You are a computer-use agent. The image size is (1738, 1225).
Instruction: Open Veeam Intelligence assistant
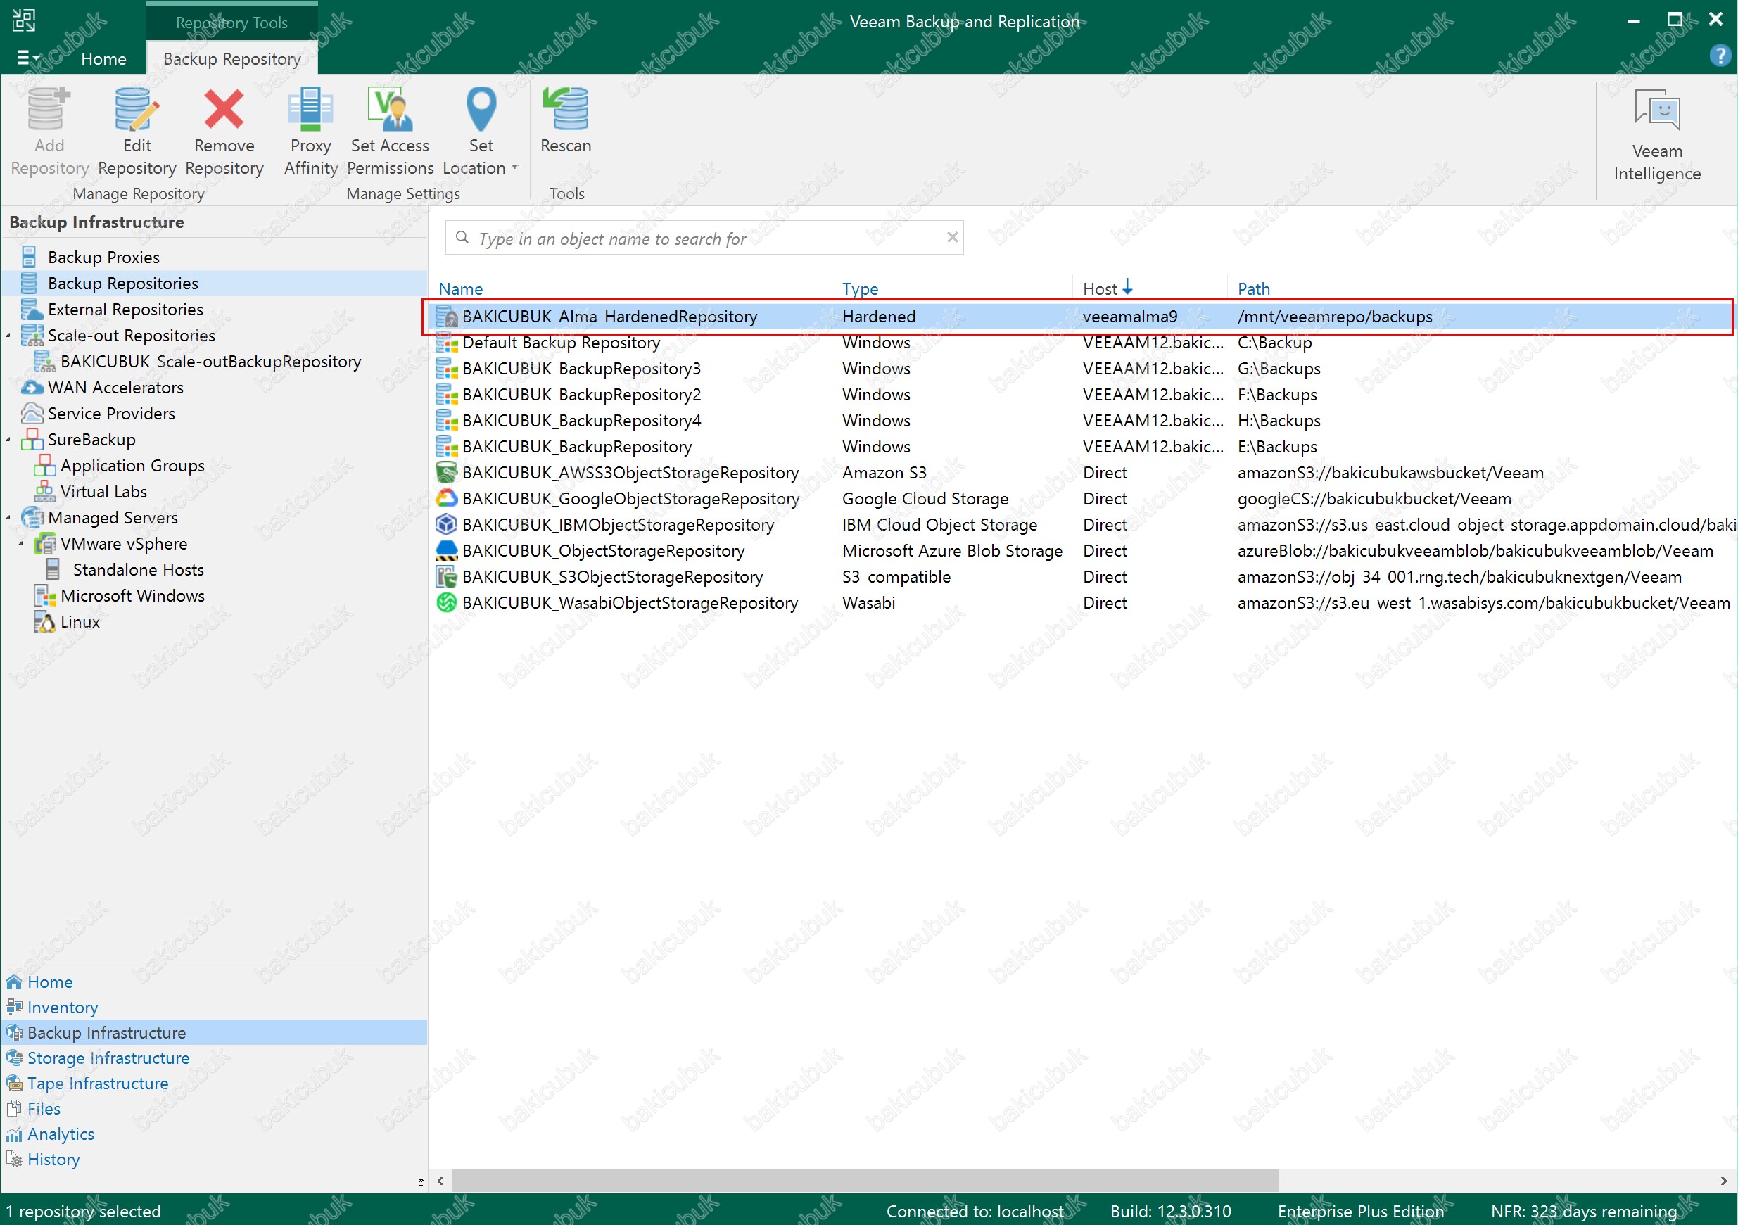coord(1657,137)
